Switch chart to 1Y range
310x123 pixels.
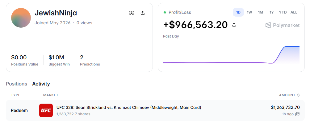(x=272, y=12)
